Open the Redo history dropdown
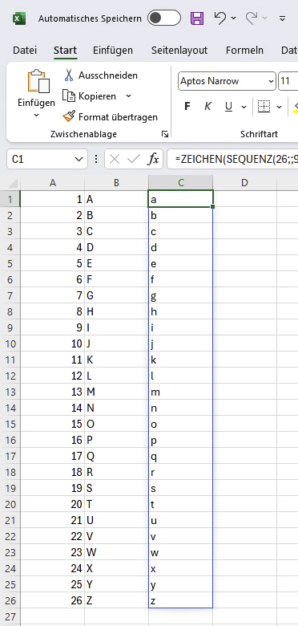 265,18
